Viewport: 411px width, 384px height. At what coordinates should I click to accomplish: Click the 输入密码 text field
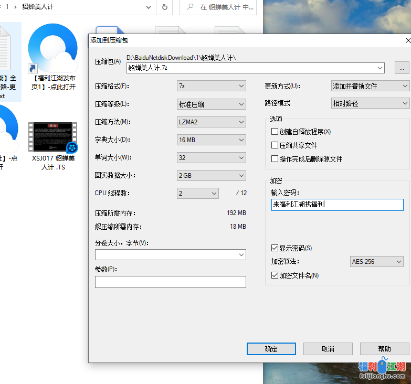click(337, 205)
